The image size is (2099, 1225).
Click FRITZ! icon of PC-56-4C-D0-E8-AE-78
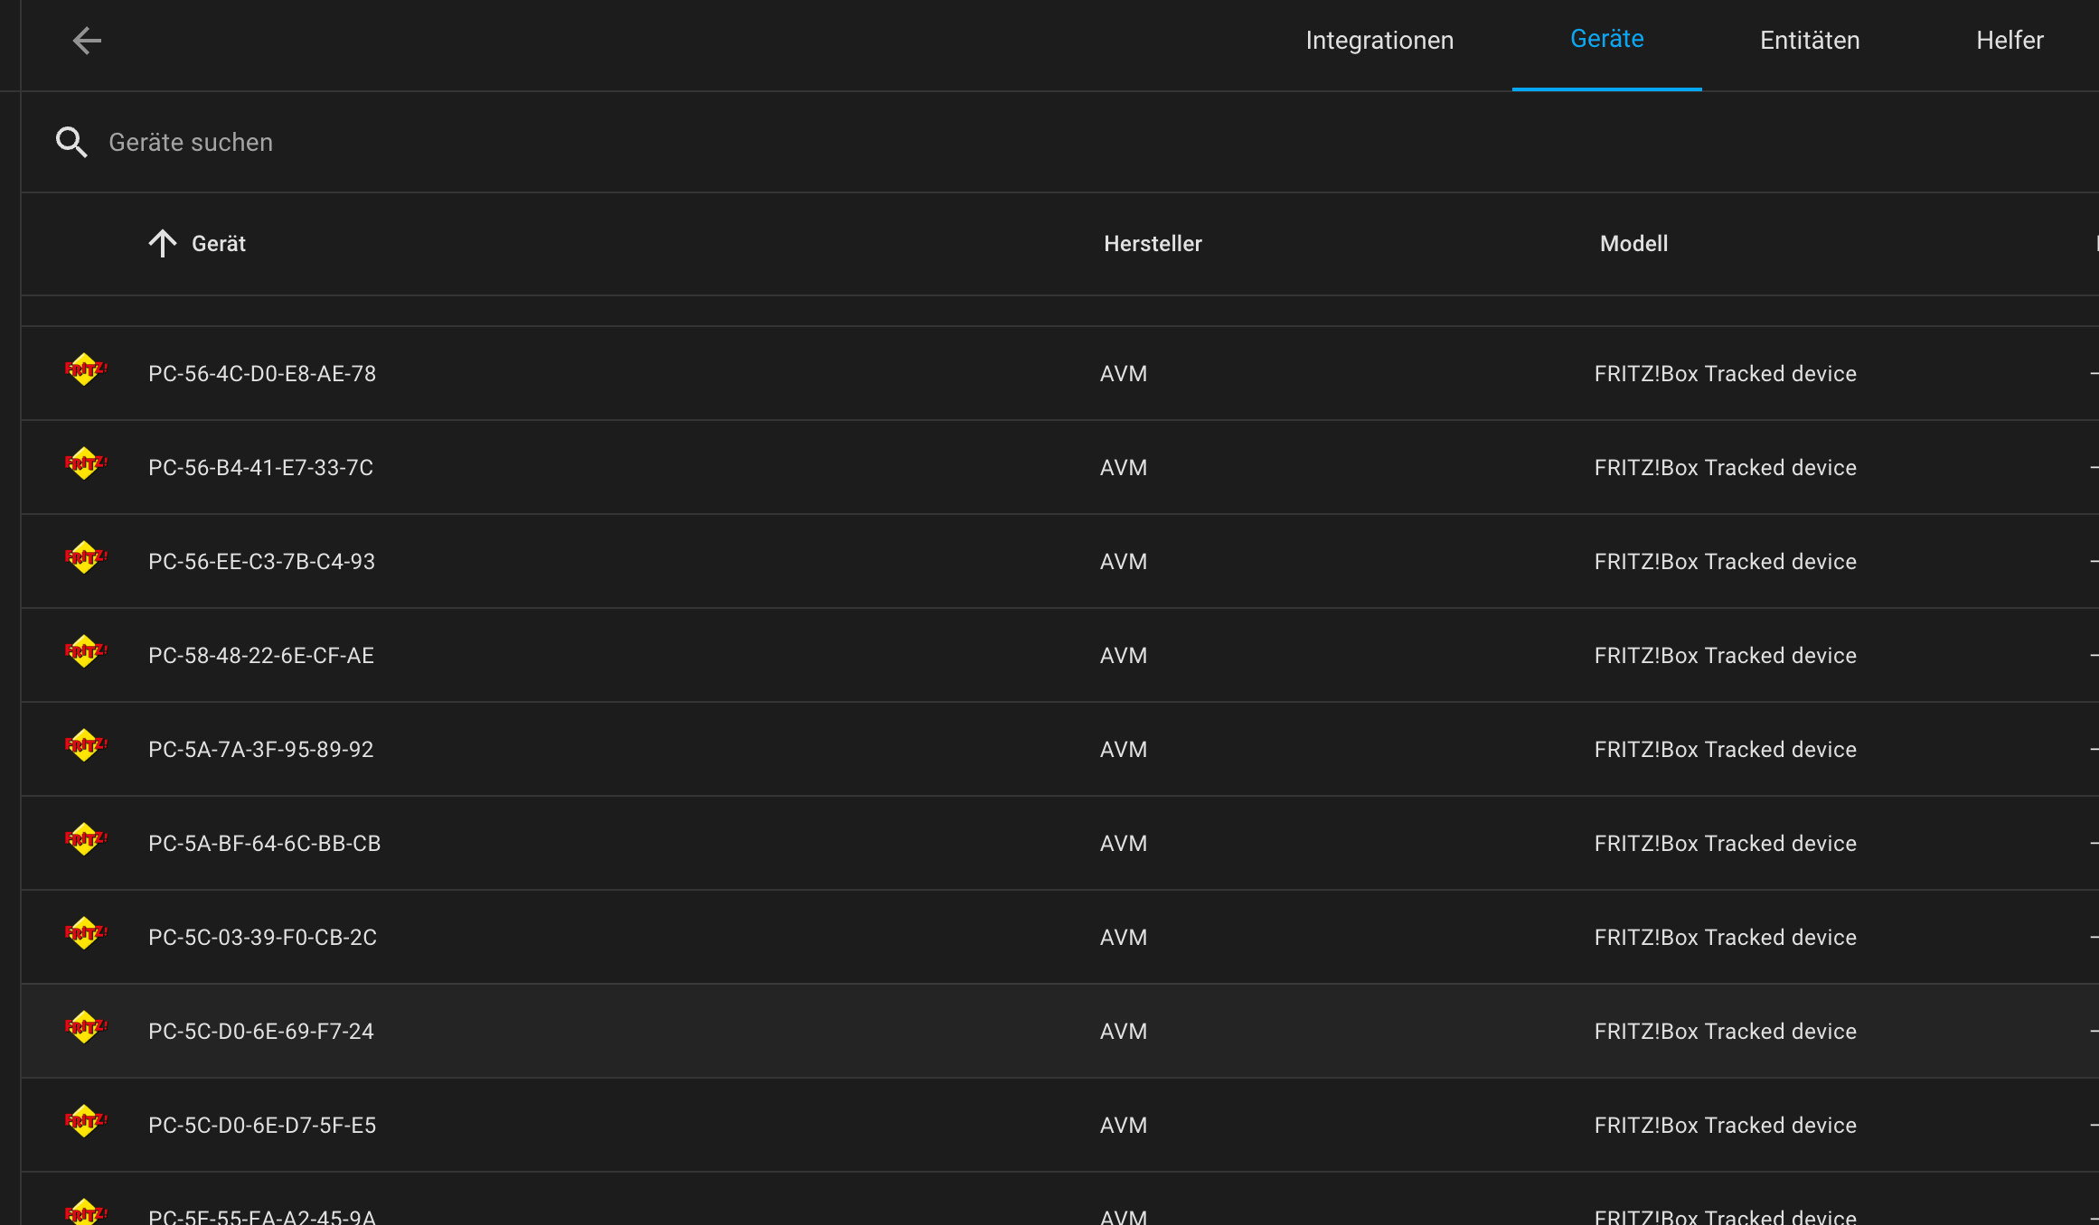coord(85,370)
